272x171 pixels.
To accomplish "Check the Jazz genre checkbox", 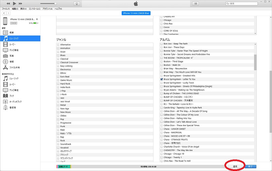I will point(58,98).
